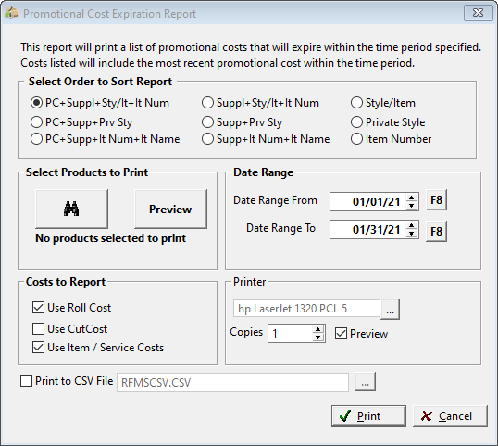
Task: Cancel the report dialog
Action: click(x=450, y=415)
